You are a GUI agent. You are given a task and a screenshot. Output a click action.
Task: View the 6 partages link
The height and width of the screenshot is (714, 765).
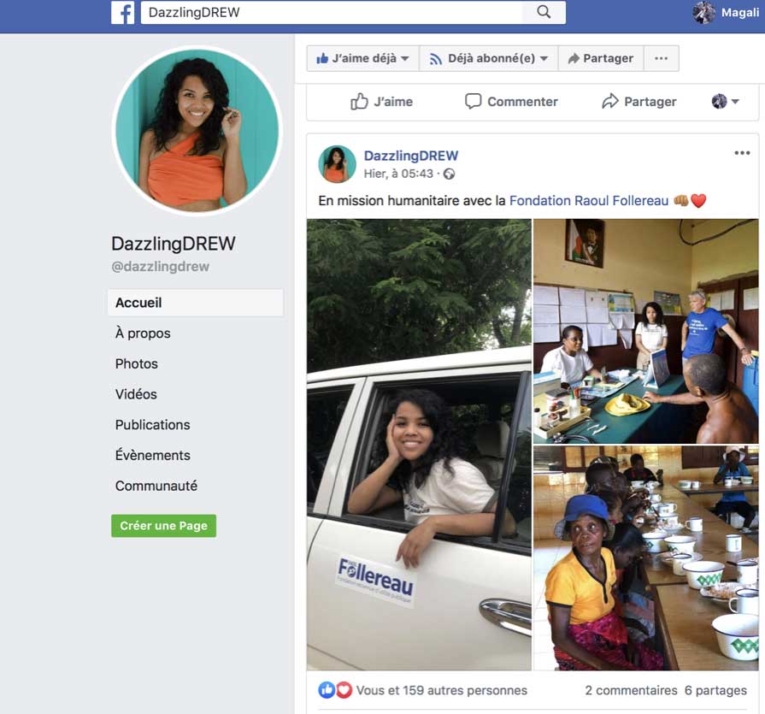coord(715,691)
